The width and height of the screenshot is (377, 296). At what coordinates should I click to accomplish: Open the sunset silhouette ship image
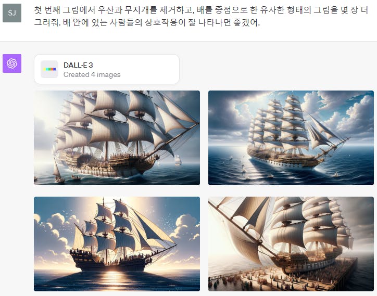point(117,244)
